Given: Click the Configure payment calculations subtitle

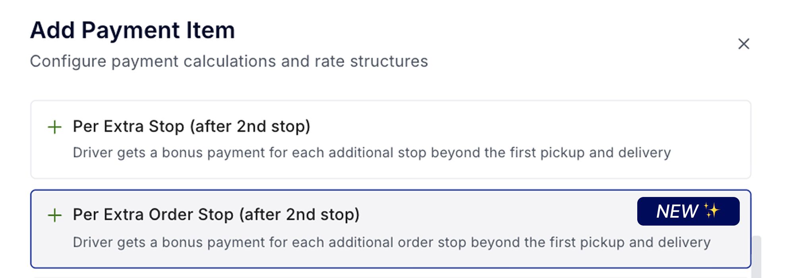Looking at the screenshot, I should [x=229, y=62].
